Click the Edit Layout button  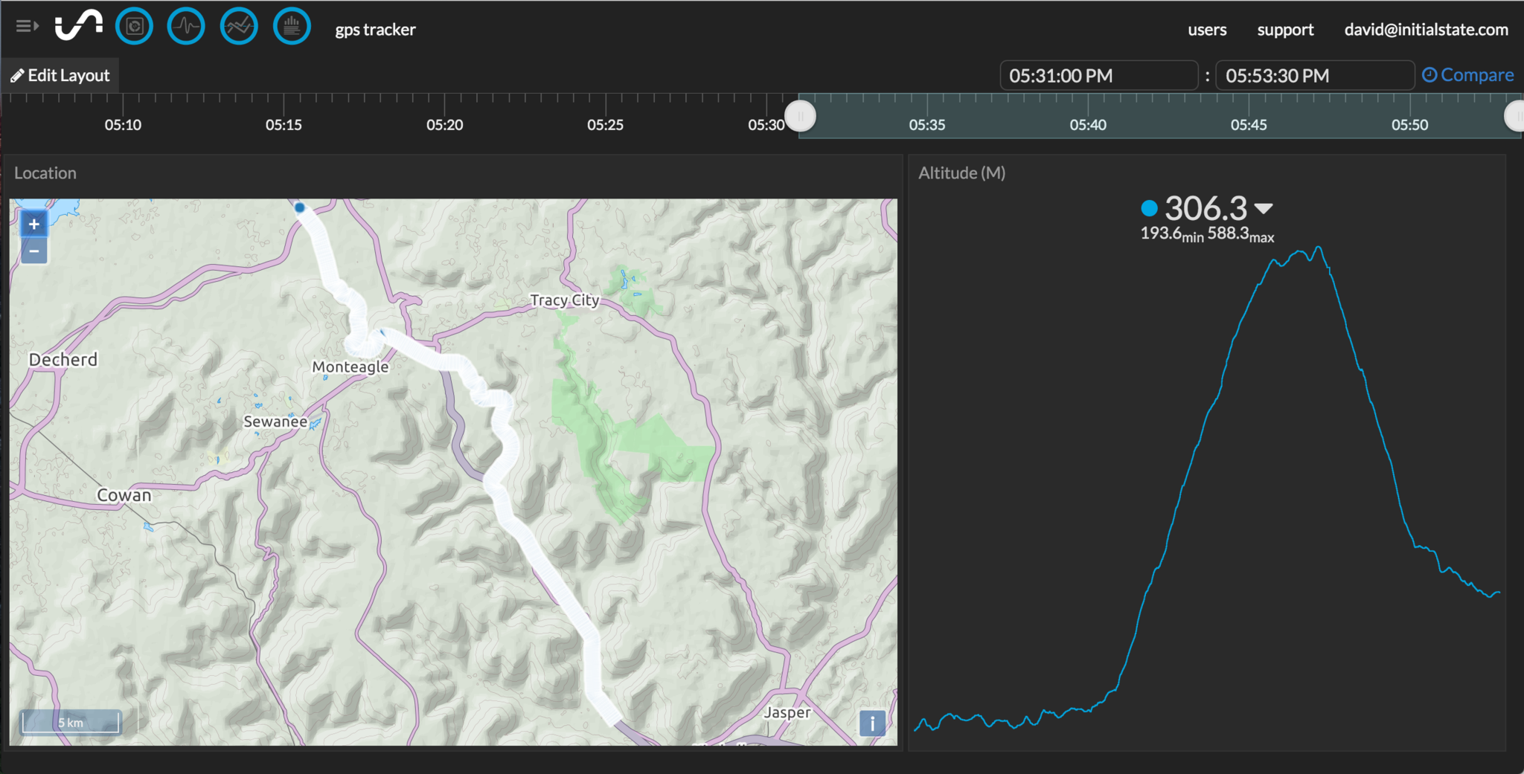pos(60,76)
